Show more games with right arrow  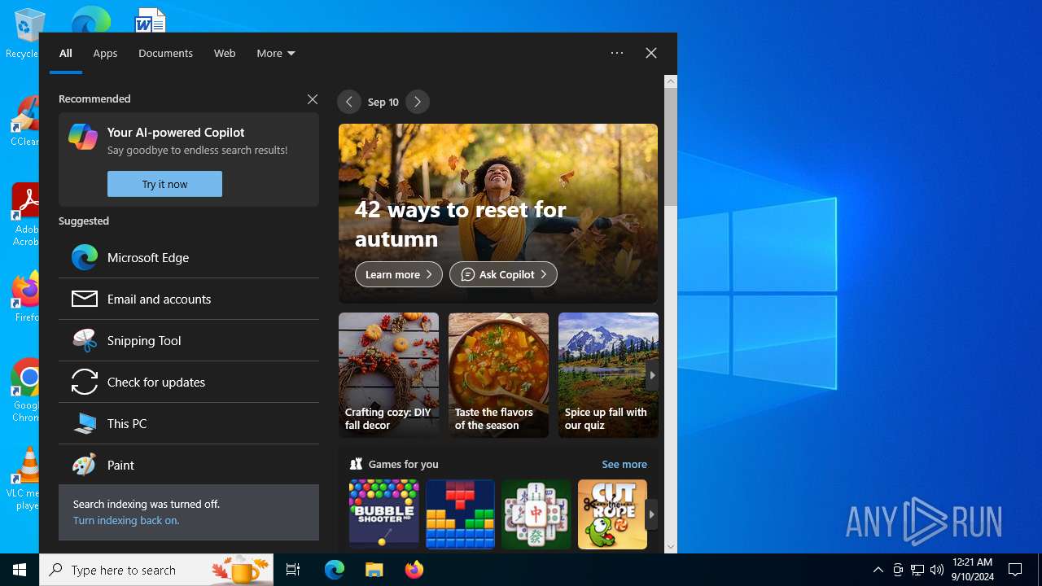651,514
